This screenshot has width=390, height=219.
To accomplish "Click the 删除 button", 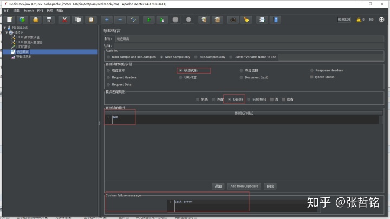I will point(270,186).
